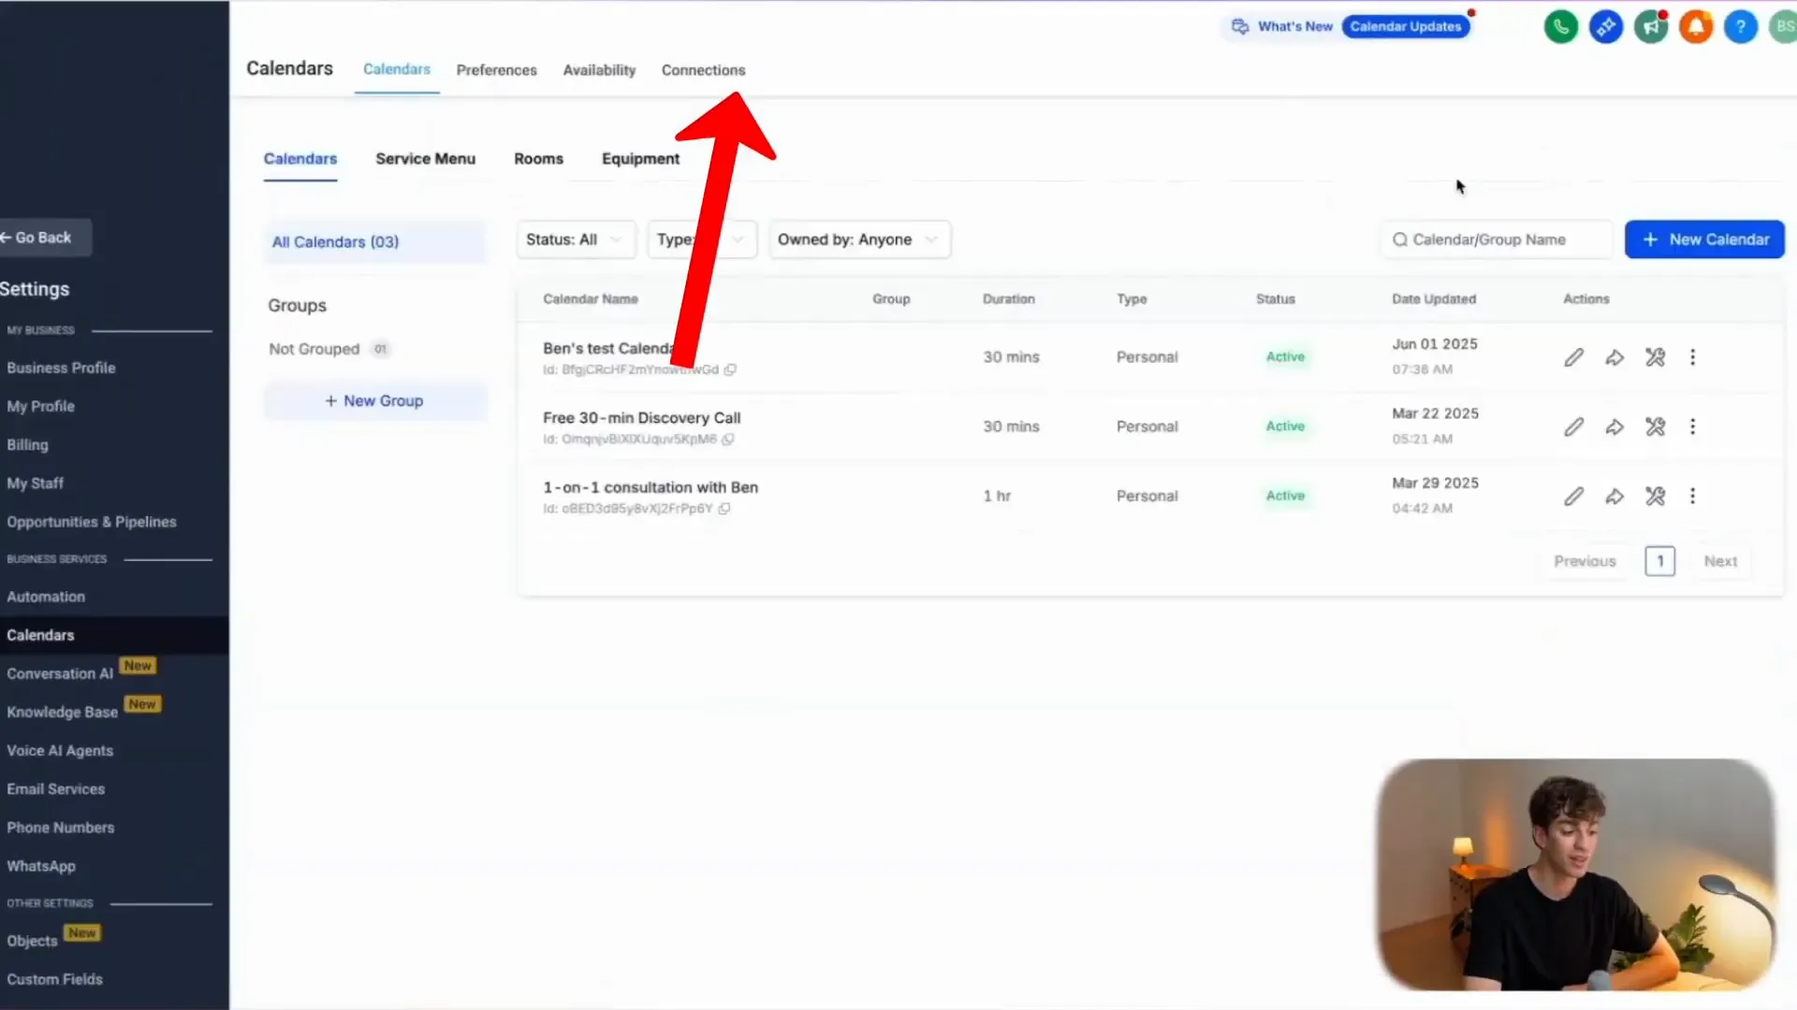Image resolution: width=1797 pixels, height=1010 pixels.
Task: Switch to the Availability tab
Action: point(599,70)
